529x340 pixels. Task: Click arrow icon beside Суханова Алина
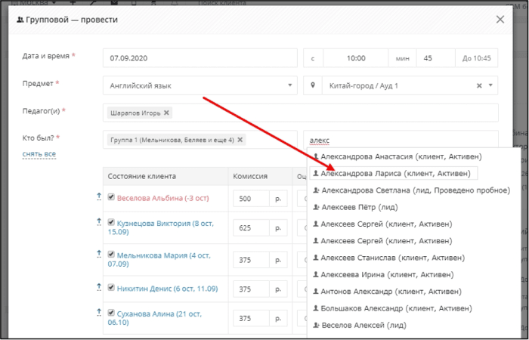click(99, 312)
